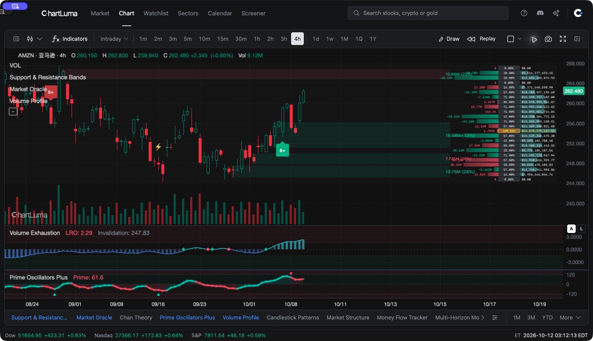Image resolution: width=593 pixels, height=341 pixels.
Task: Go to the Market tab
Action: tap(100, 13)
